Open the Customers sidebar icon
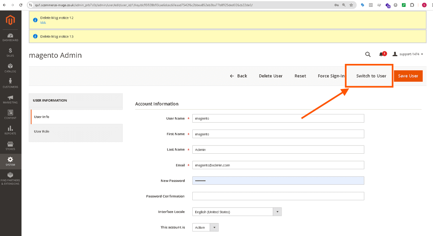 click(10, 83)
